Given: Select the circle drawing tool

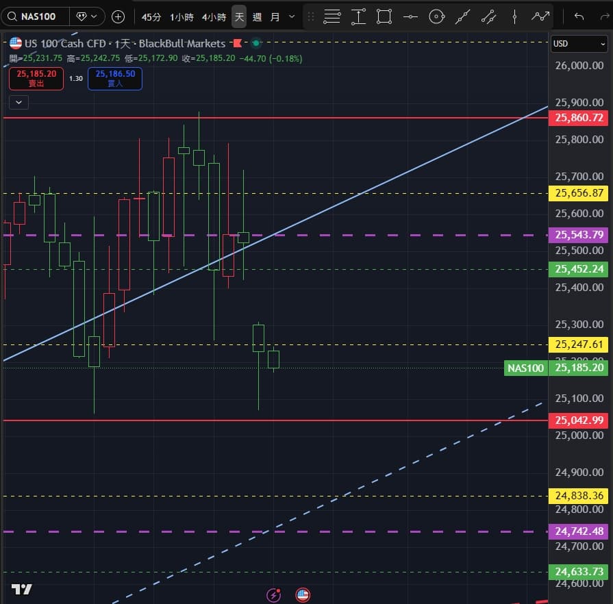Looking at the screenshot, I should pos(437,17).
